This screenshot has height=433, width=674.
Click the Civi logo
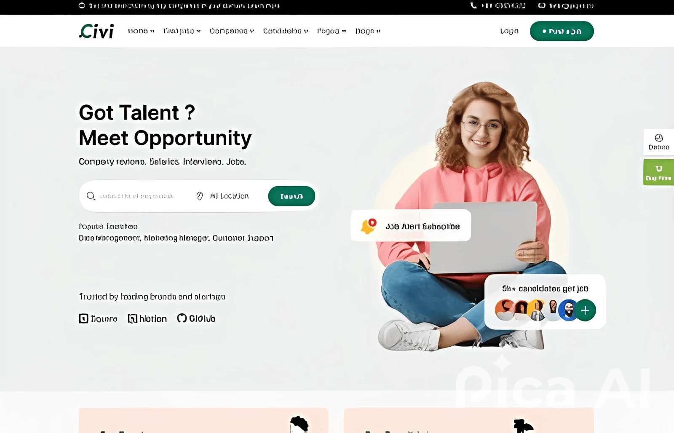(96, 31)
